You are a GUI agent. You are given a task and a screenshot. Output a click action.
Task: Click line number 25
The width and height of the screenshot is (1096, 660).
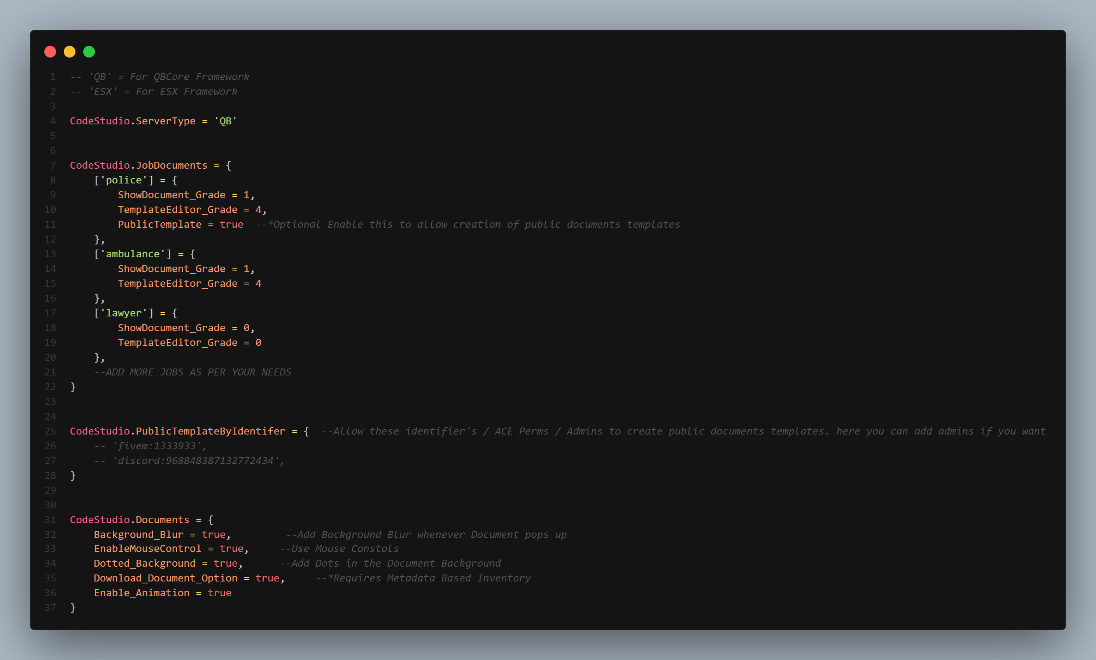50,431
